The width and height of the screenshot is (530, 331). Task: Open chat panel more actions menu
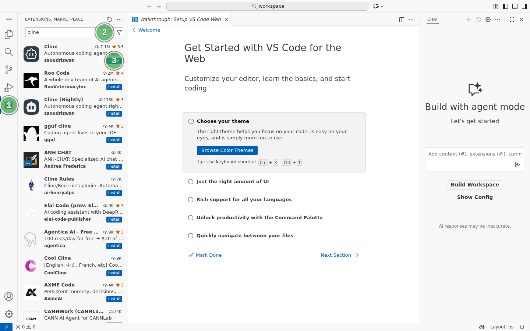[x=498, y=19]
